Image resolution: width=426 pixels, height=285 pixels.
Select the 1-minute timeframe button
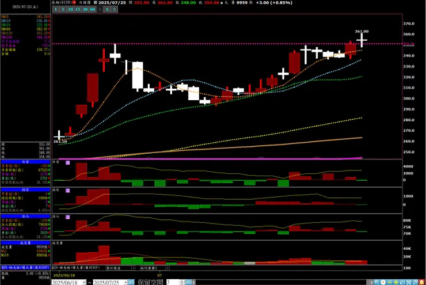[55, 10]
